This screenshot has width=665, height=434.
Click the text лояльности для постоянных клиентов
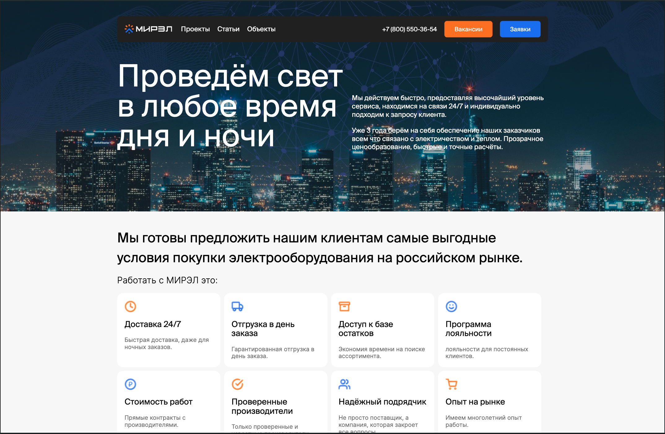click(x=487, y=352)
